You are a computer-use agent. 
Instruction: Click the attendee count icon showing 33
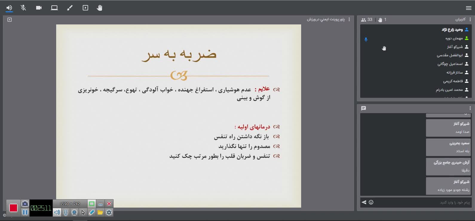click(364, 20)
